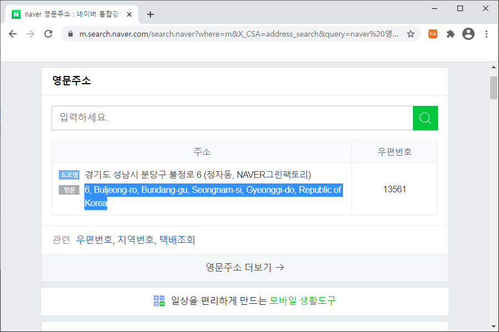Click the scrollbar up arrow
The image size is (499, 332).
[493, 67]
